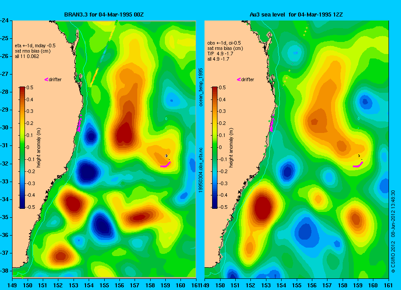
Task: Click the "-30" latitude axis label
Action: [4, 128]
